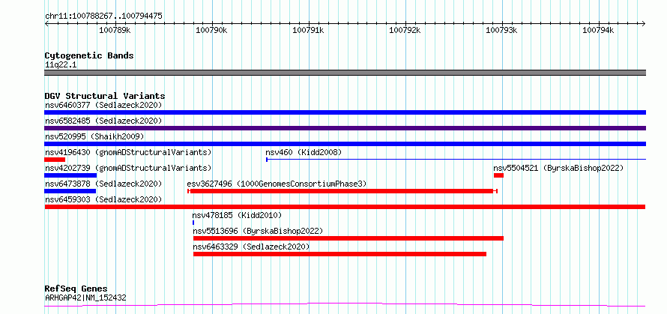The image size is (667, 314).
Task: Click the nsv6459303 (Sedlazeck2020) label
Action: 103,199
